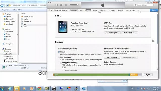Eject Chan Fan Yong iPad
Viewport: 161px width, 91px height.
pyautogui.click(x=67, y=10)
